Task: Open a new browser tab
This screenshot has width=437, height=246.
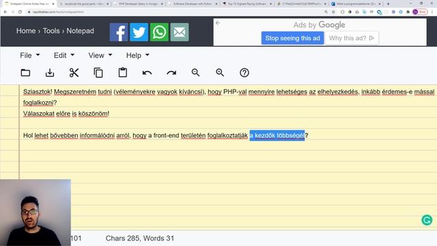Action: (388, 4)
